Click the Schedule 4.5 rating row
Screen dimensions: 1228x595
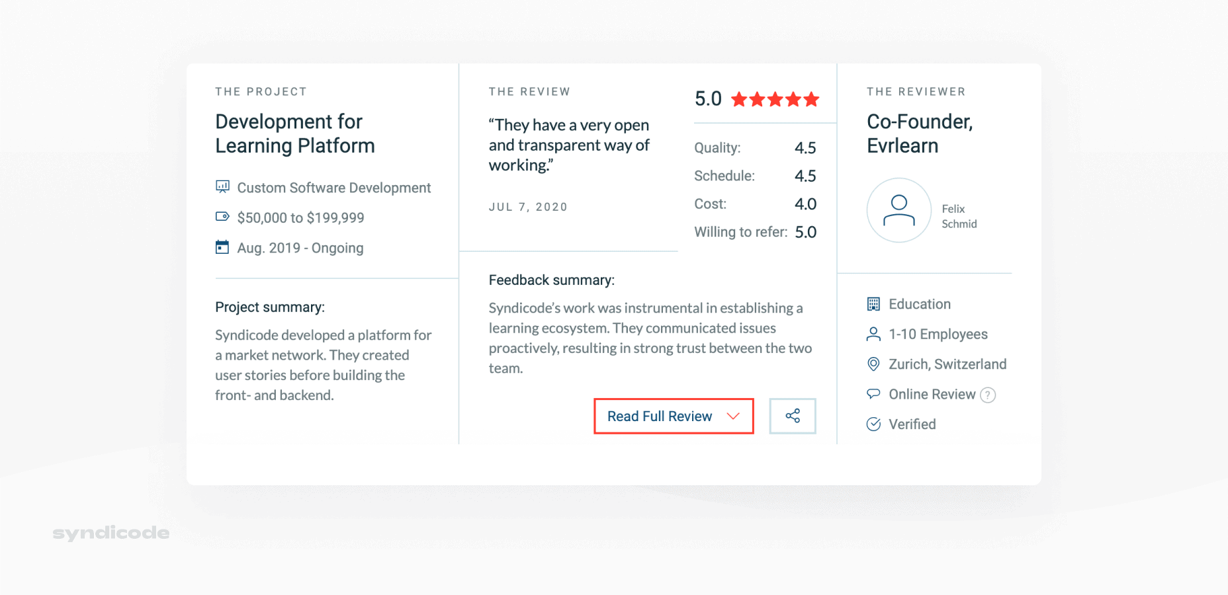[755, 176]
